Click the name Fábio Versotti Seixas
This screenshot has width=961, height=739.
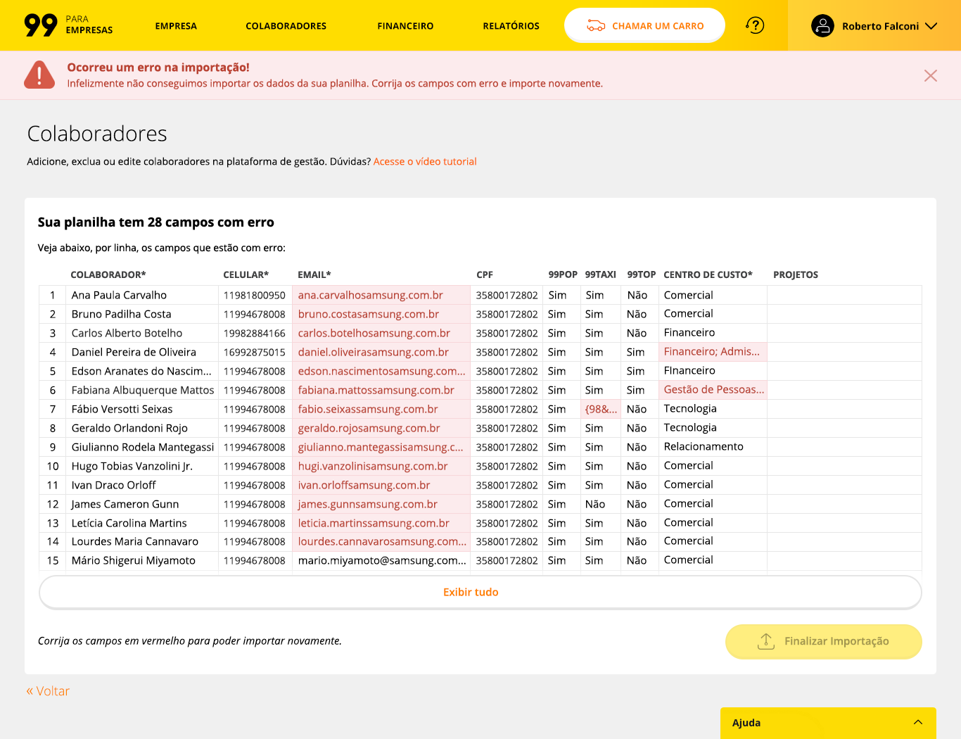click(122, 409)
